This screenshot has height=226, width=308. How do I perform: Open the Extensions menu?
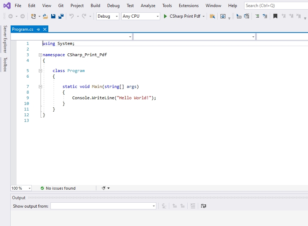tap(188, 6)
